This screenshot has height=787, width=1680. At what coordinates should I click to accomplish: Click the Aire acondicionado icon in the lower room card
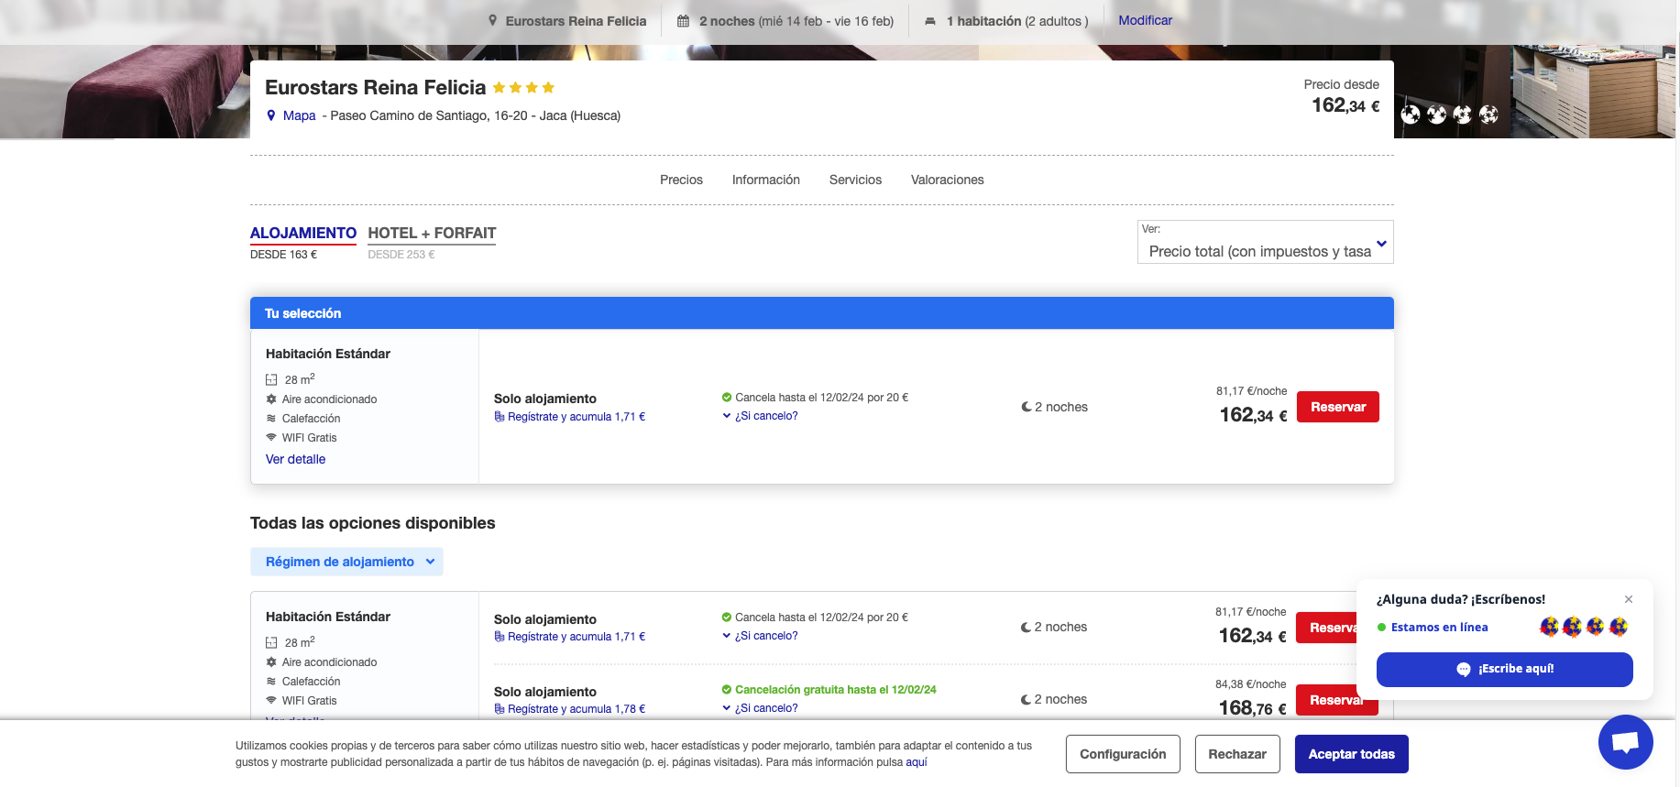[271, 662]
